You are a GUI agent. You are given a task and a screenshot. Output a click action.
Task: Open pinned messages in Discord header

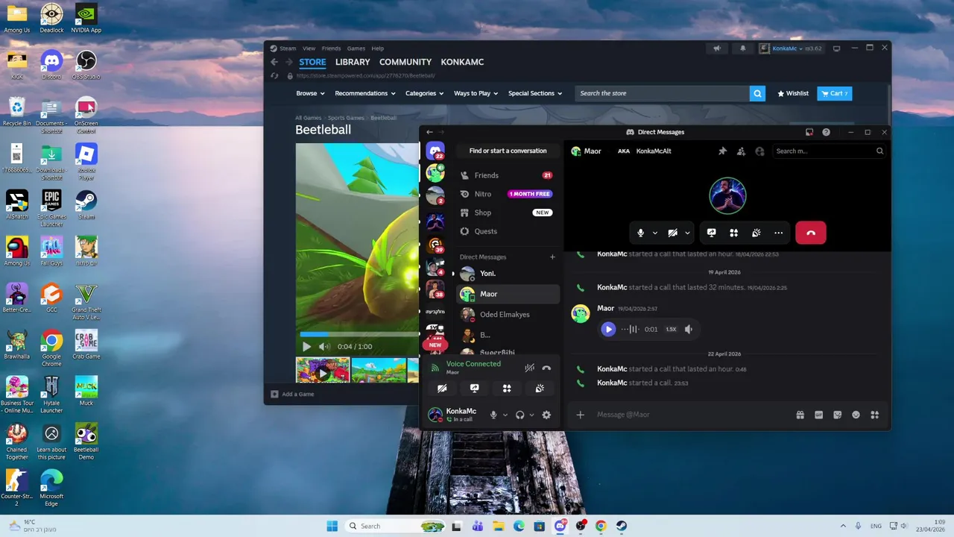722,151
